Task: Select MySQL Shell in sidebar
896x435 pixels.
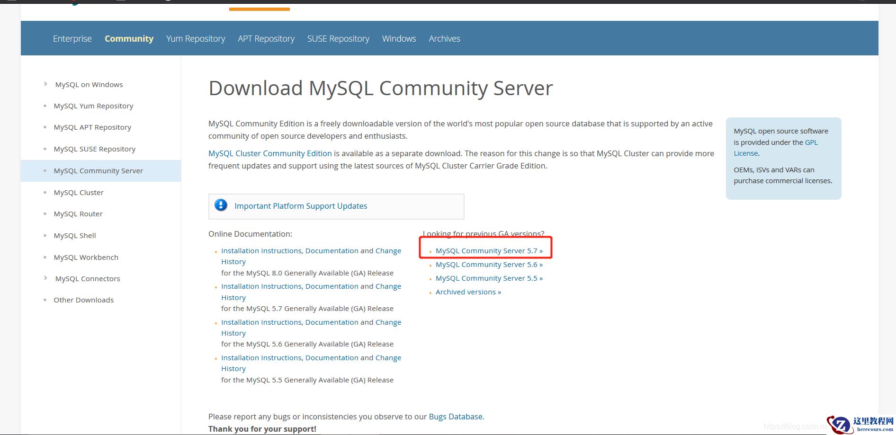Action: [x=75, y=236]
